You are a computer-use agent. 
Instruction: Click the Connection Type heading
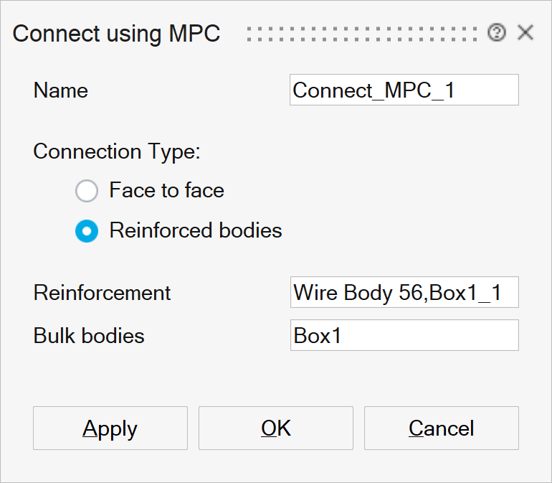[117, 151]
